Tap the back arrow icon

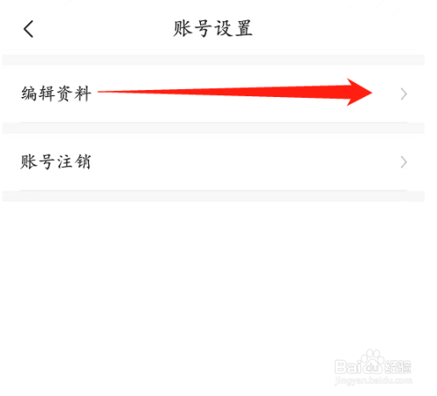point(28,29)
